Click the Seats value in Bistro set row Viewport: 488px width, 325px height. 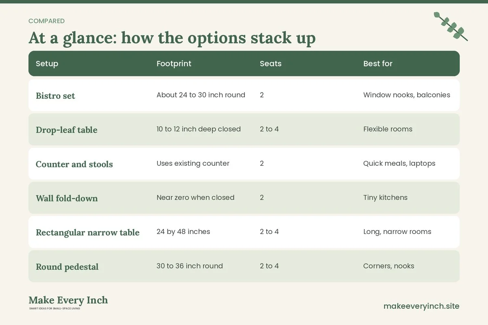click(x=262, y=95)
